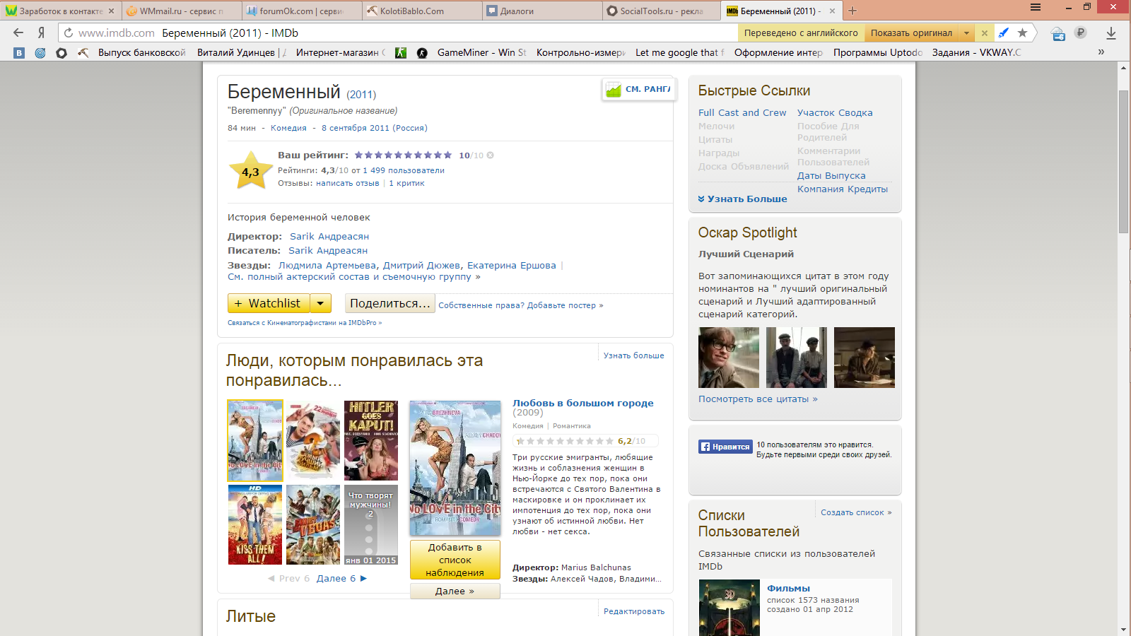Click the Hitler Goes Kaput poster thumbnail

click(371, 440)
